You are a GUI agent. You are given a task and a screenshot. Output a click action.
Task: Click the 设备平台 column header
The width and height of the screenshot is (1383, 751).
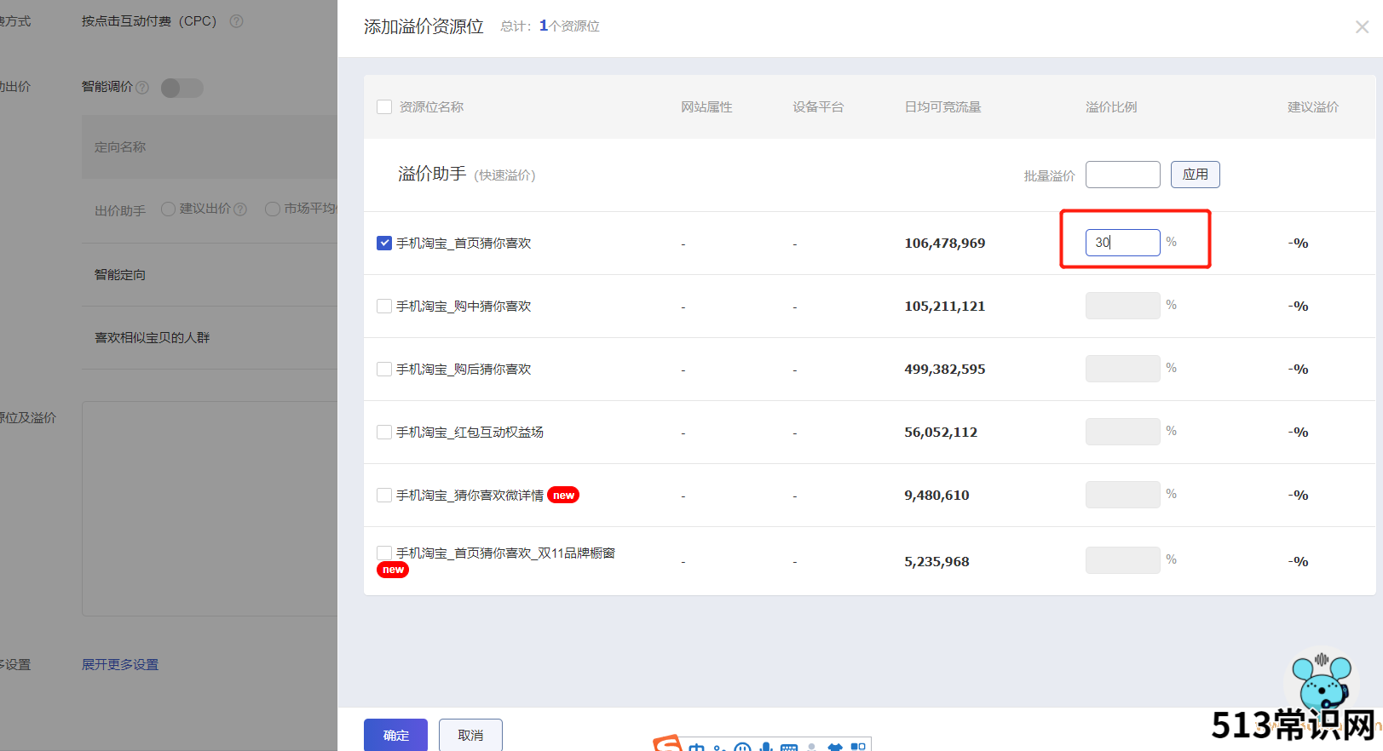tap(818, 107)
